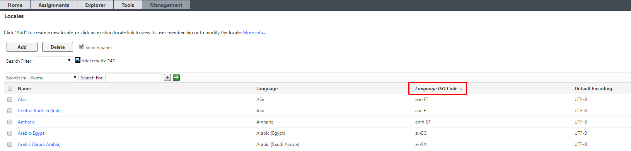Open the More info... link
631x151 pixels.
[x=254, y=33]
